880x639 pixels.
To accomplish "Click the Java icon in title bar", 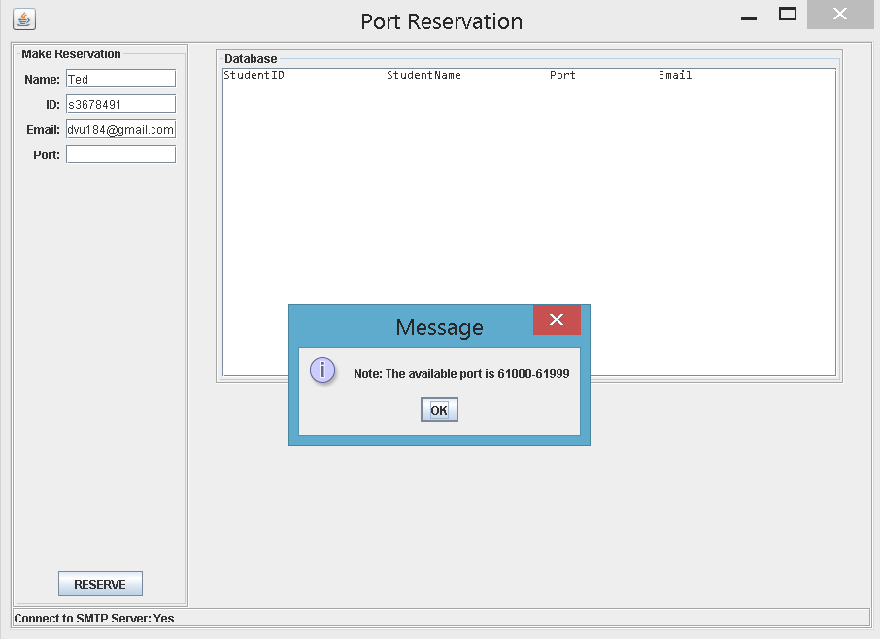I will point(24,19).
